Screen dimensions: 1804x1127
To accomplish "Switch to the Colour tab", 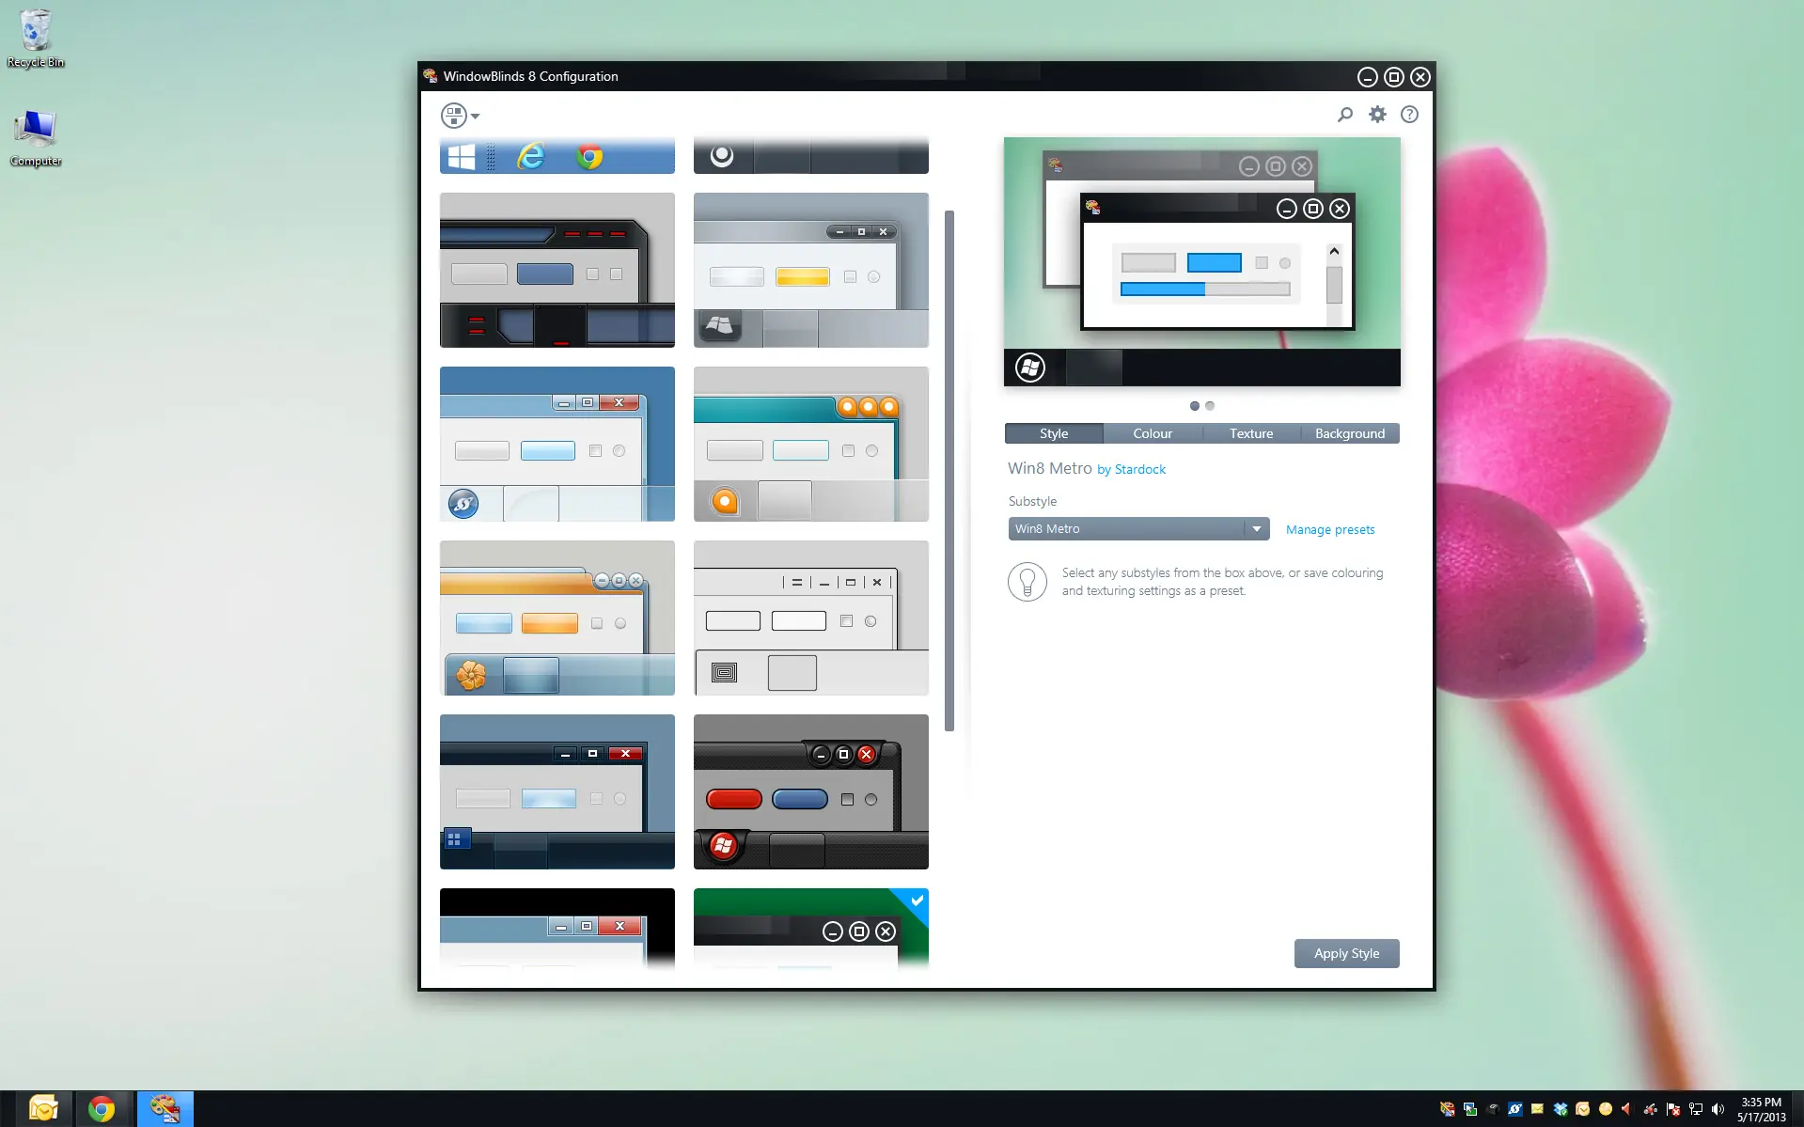I will 1153,433.
